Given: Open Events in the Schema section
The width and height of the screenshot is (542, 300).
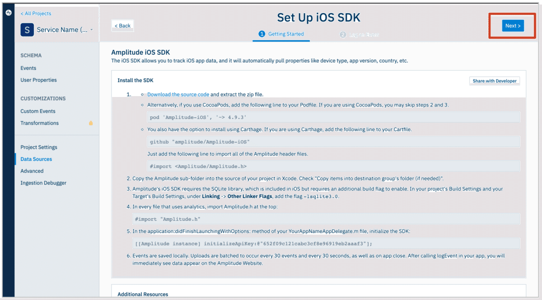Looking at the screenshot, I should 28,68.
